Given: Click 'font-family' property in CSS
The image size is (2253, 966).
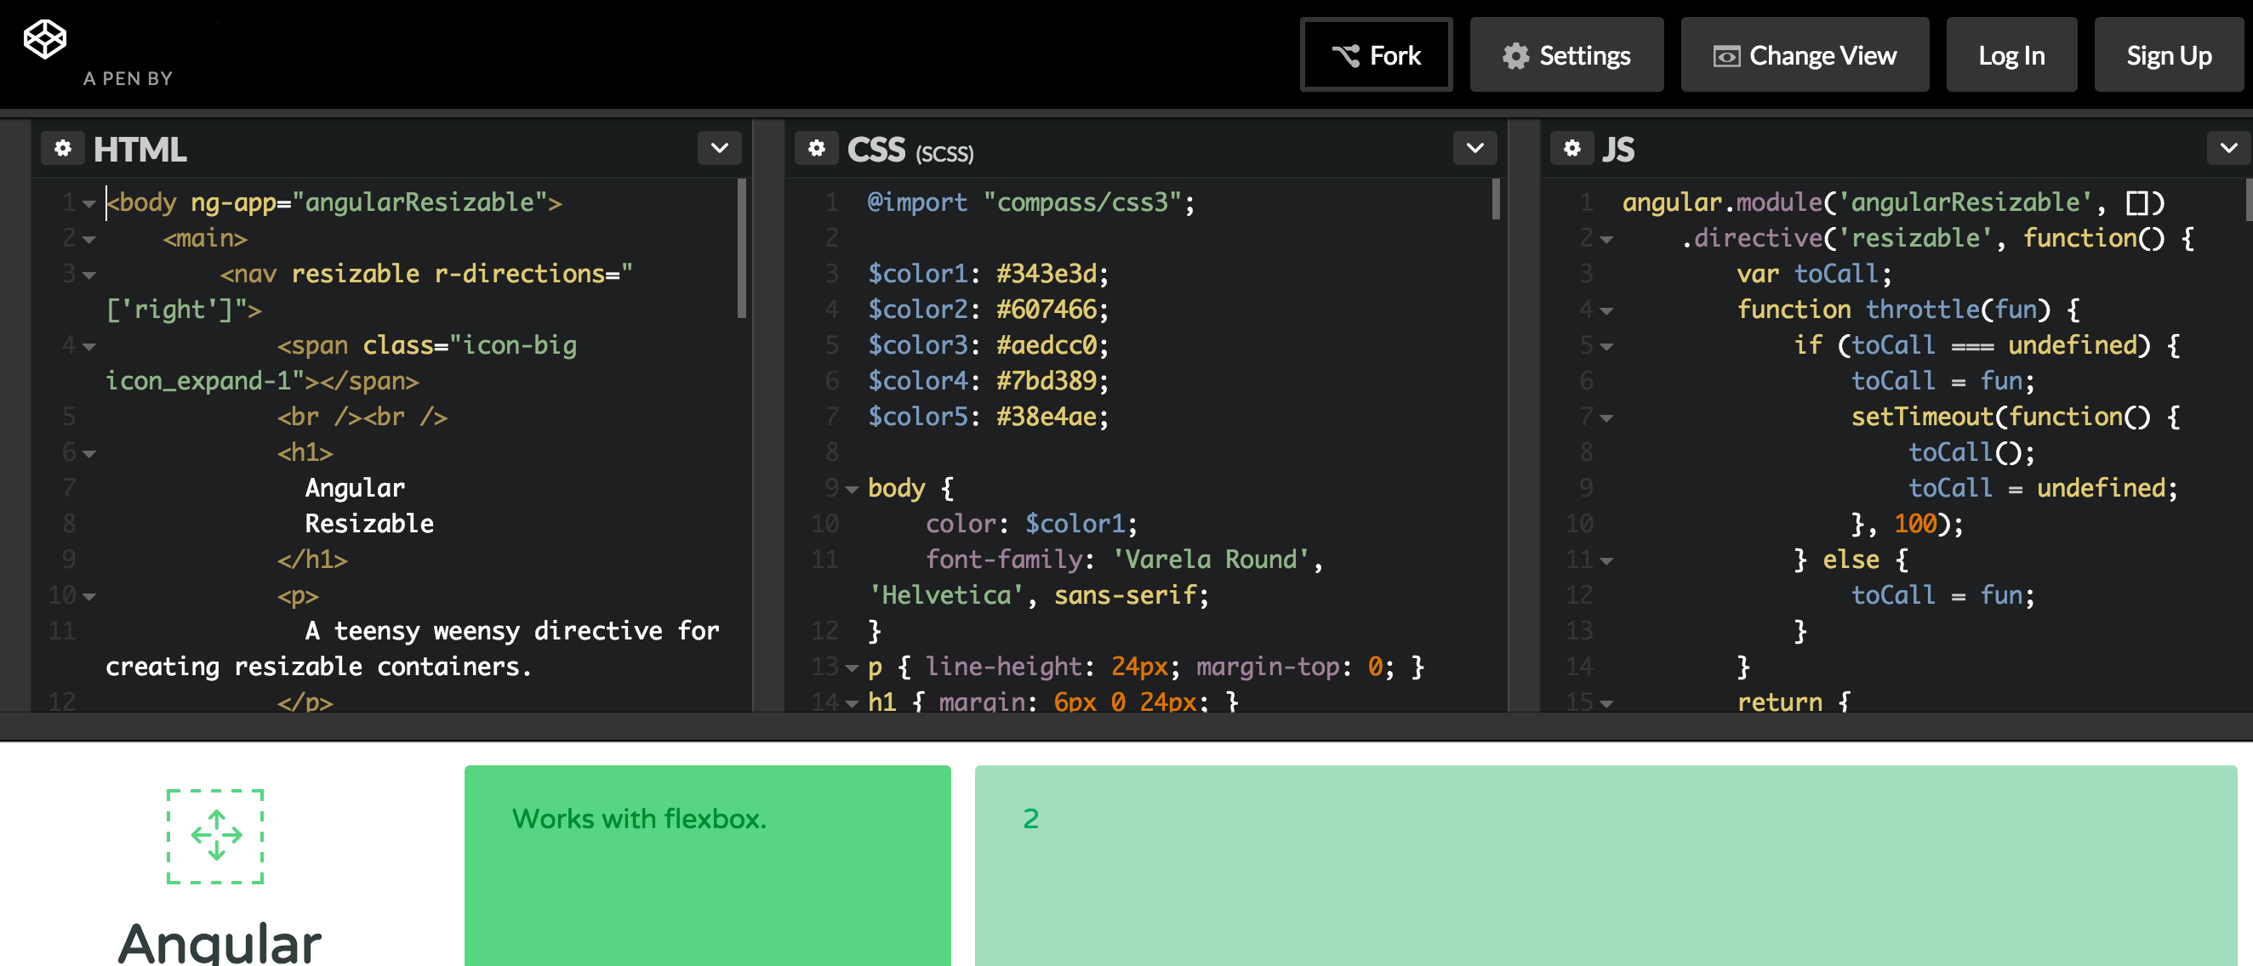Looking at the screenshot, I should (1004, 560).
